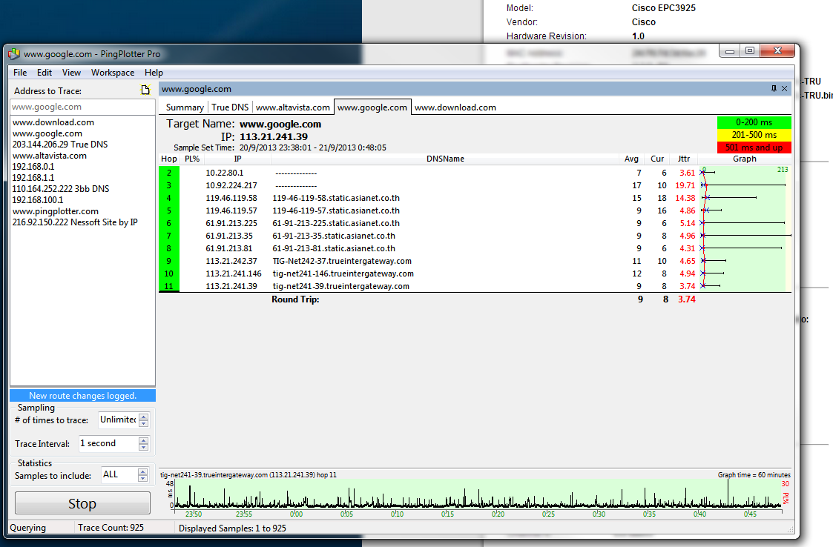833x547 pixels.
Task: Select final hop 11 row 113.21.241.39
Action: tap(475, 286)
